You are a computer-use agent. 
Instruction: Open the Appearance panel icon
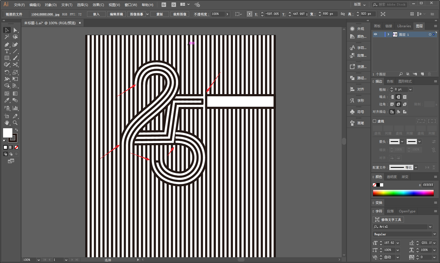click(x=352, y=29)
